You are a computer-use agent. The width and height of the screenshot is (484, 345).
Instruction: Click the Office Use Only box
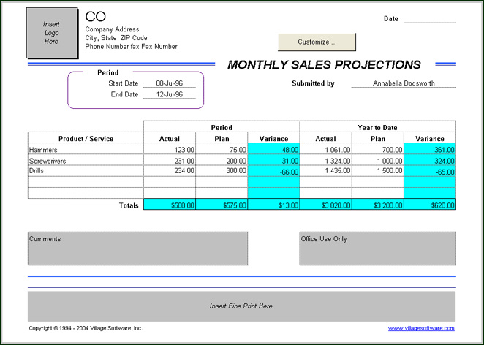click(377, 249)
